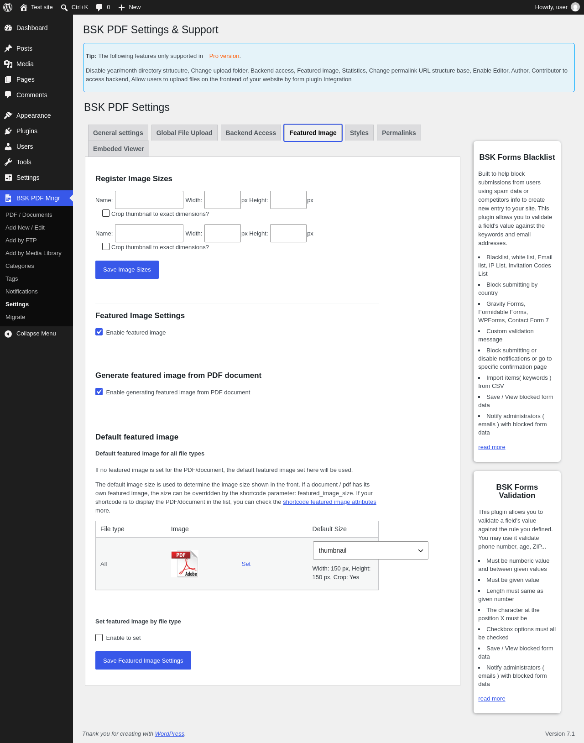Uncheck Enable generating featured image from PDF

[x=99, y=392]
